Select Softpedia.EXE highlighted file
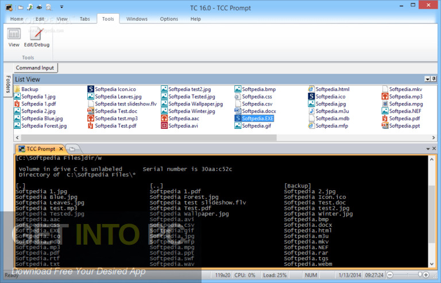This screenshot has width=441, height=283. [254, 119]
